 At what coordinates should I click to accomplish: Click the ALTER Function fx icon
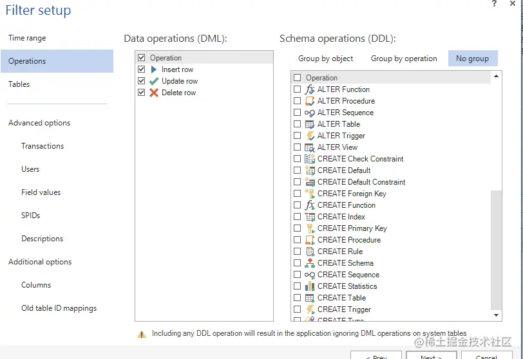310,89
